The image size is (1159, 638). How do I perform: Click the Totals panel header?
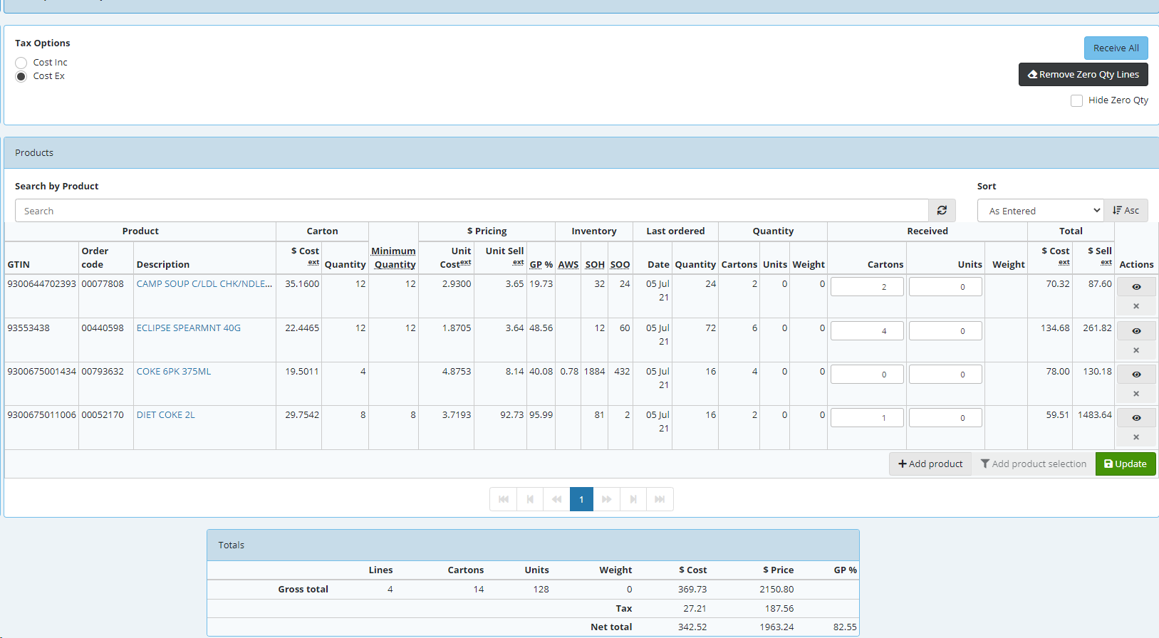coord(533,545)
